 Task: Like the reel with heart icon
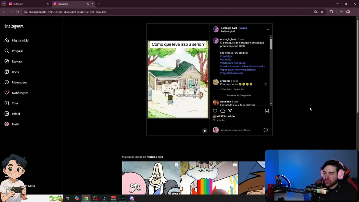tap(215, 111)
